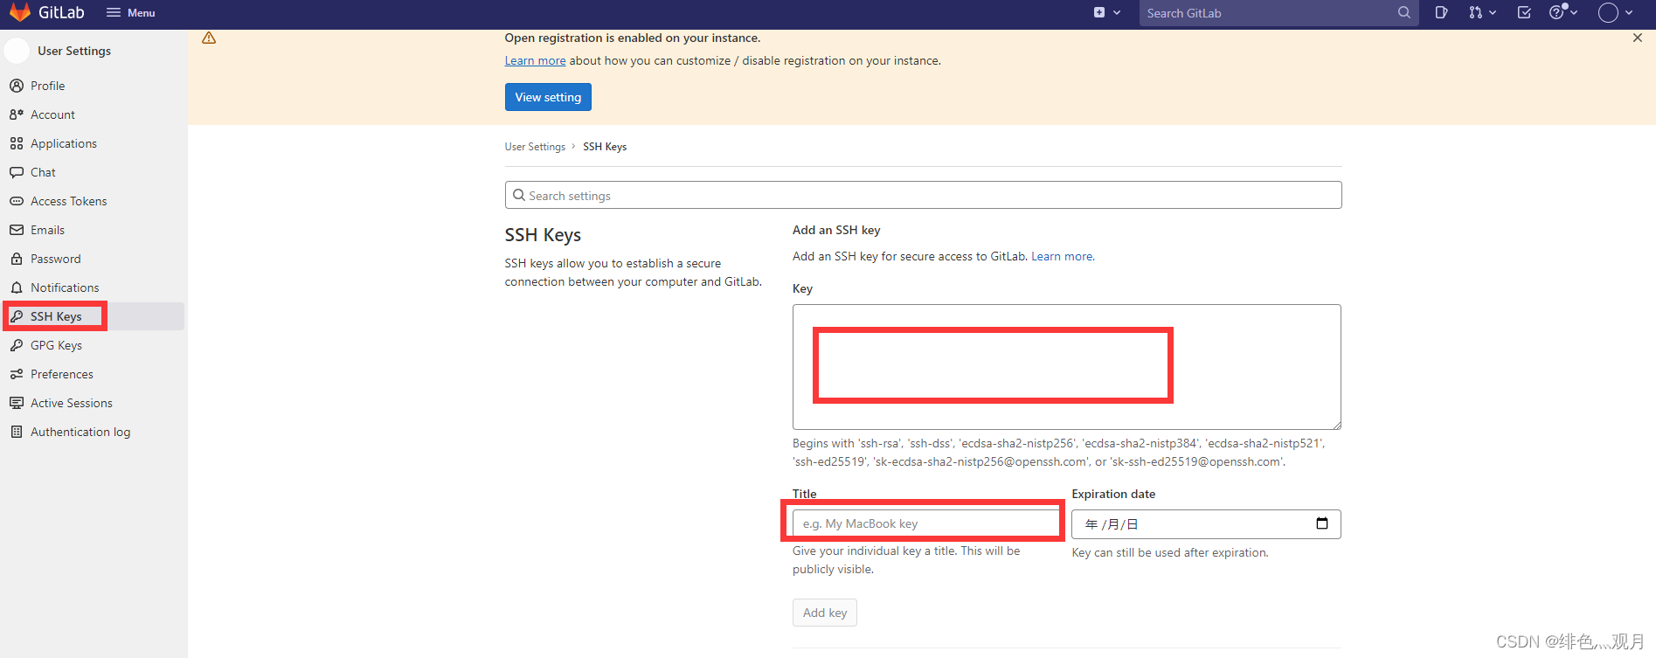Click the Account icon in the sidebar

pos(17,114)
